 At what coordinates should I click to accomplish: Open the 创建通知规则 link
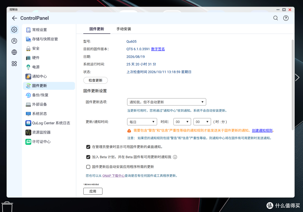tap(262, 130)
